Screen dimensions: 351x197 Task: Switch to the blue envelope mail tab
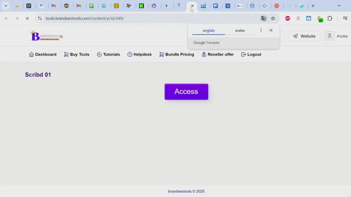click(104, 6)
